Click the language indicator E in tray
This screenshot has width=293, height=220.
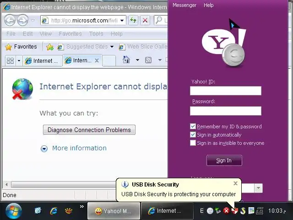201,211
